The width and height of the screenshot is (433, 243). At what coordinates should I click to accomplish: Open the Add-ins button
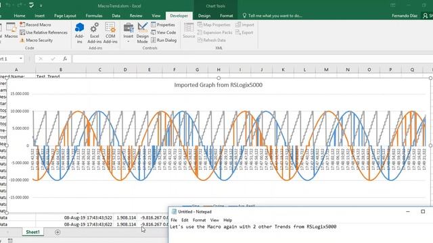79,33
